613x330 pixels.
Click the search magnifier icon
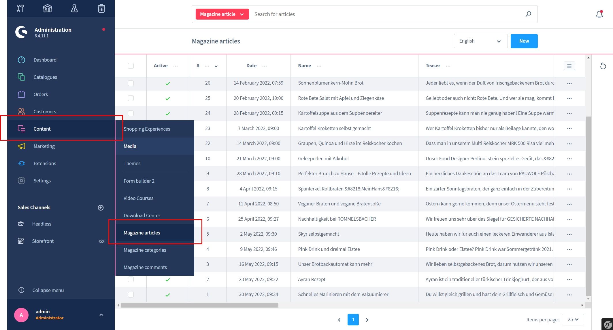pos(528,14)
